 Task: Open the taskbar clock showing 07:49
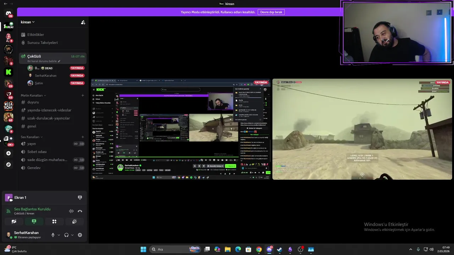click(x=444, y=249)
